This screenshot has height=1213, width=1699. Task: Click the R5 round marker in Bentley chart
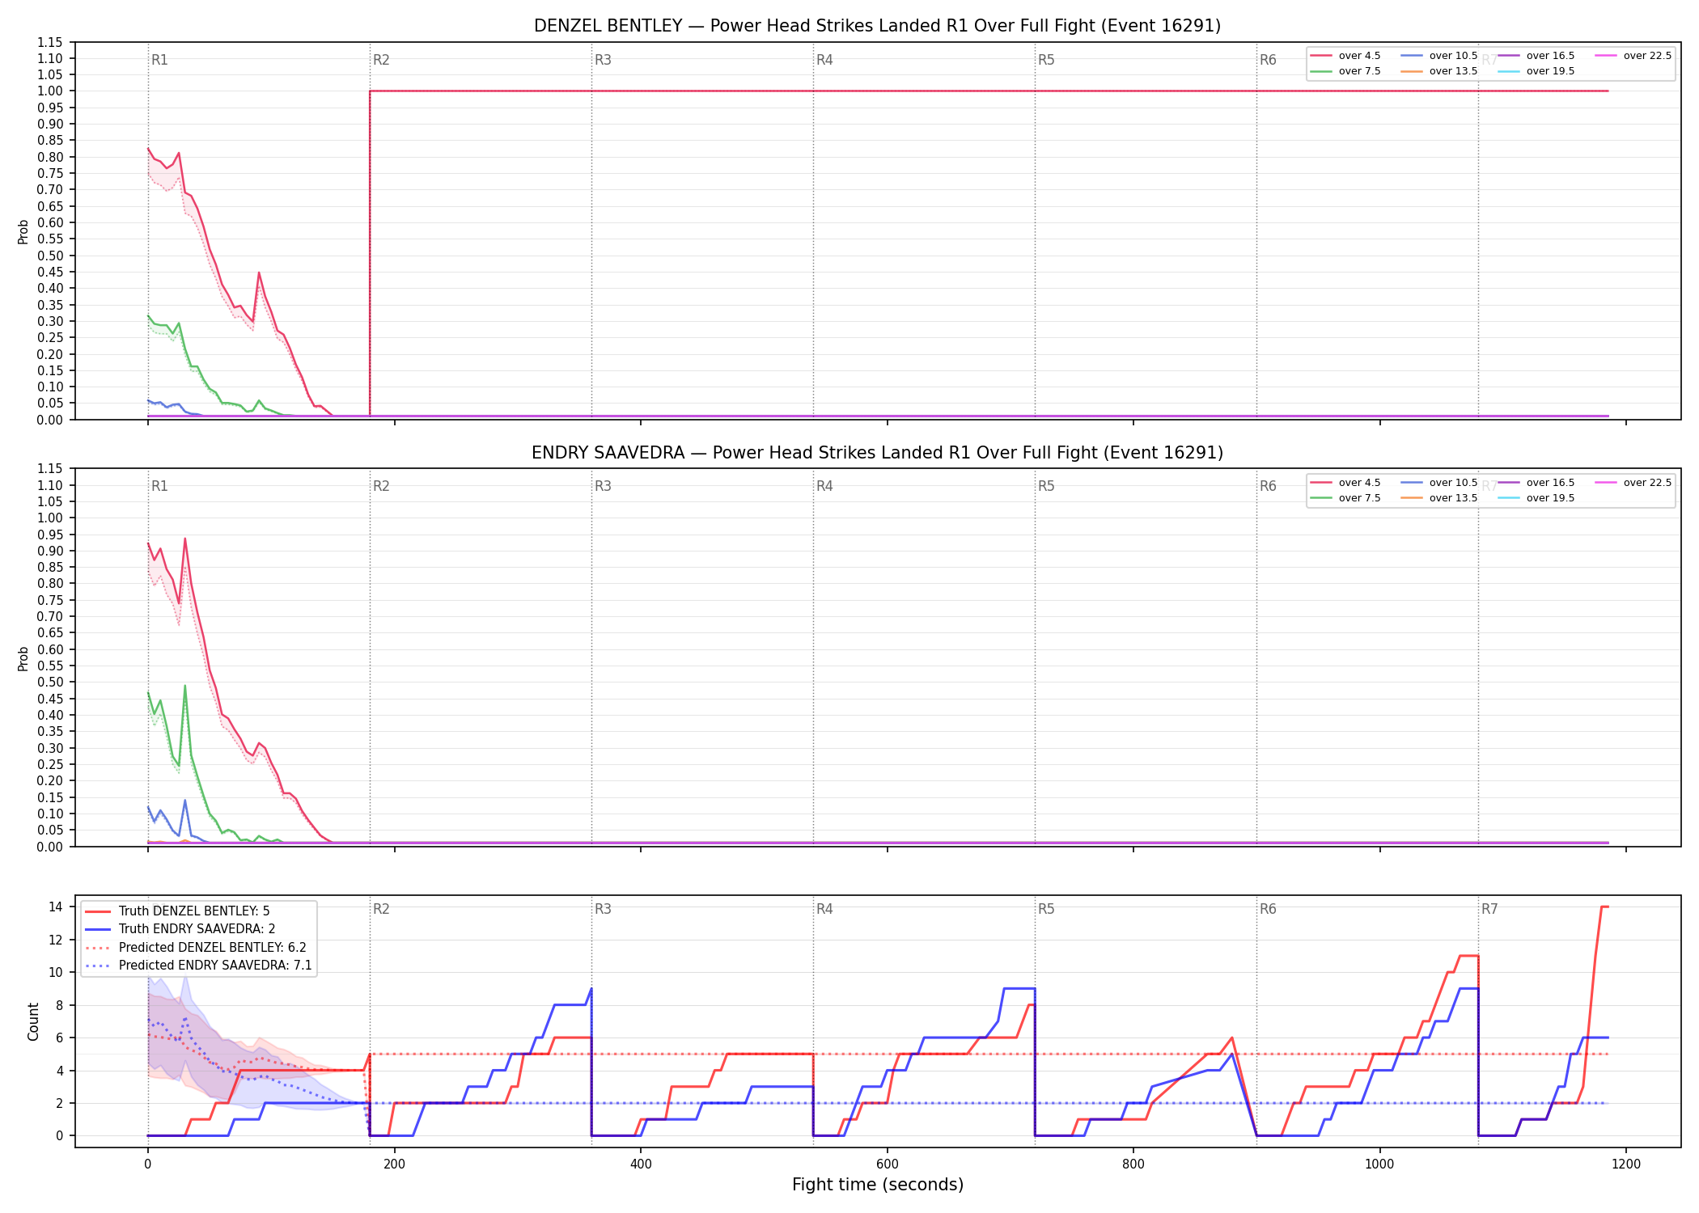coord(1046,60)
